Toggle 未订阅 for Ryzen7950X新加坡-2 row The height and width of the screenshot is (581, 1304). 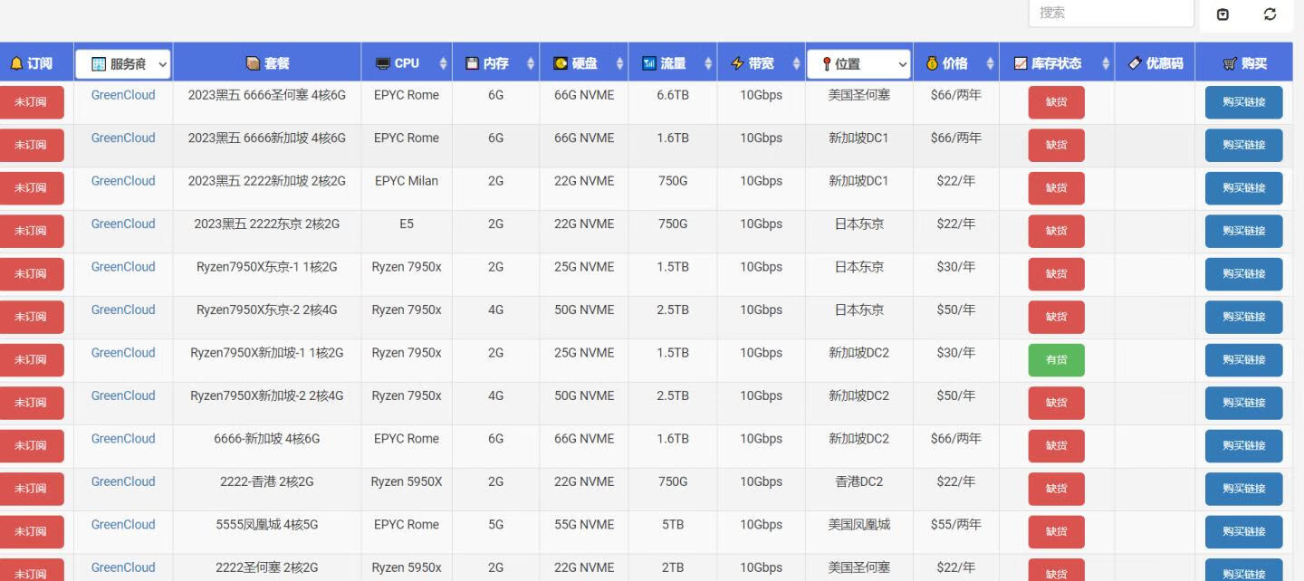click(x=31, y=403)
